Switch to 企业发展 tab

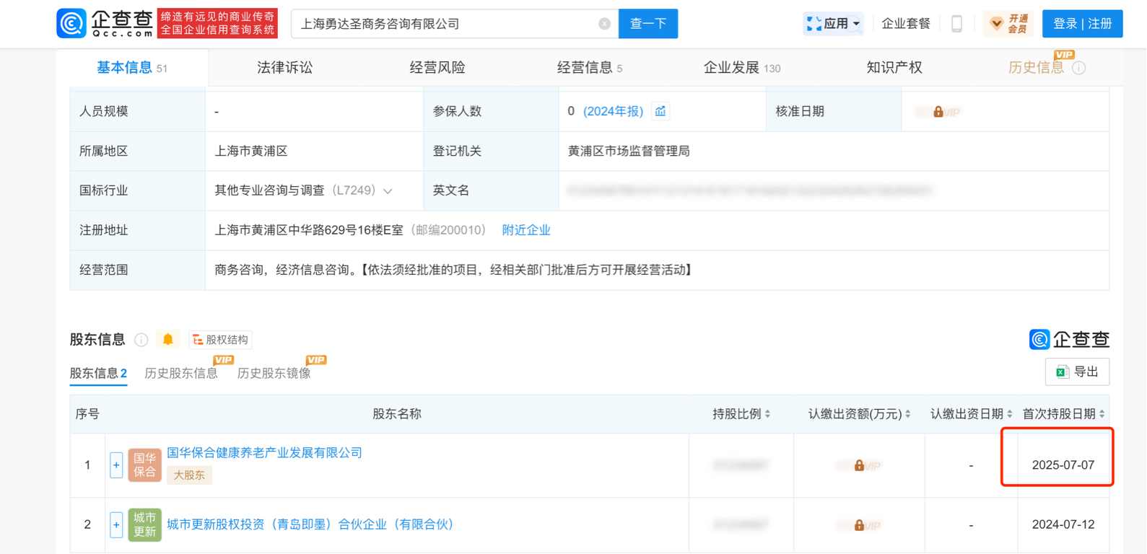pos(742,68)
